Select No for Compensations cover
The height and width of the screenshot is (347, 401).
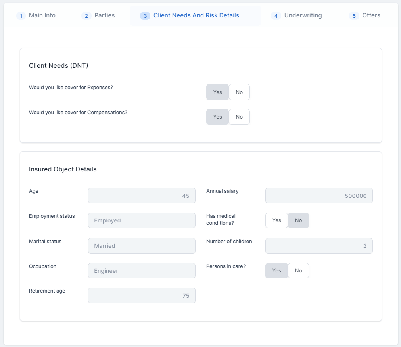pos(239,117)
